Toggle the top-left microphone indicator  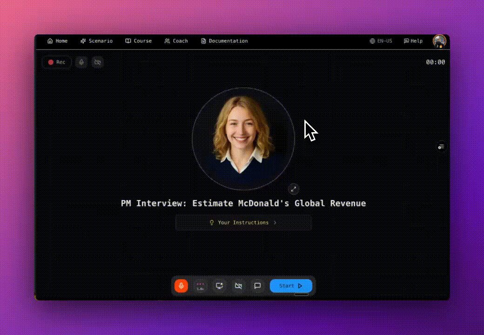tap(81, 62)
